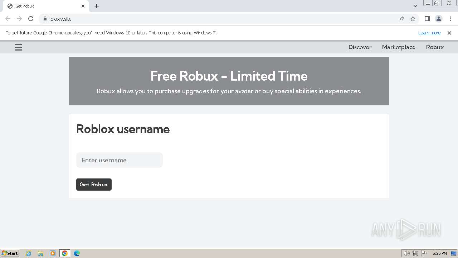Image resolution: width=458 pixels, height=258 pixels.
Task: Click the Free Robux – Limited Time heading
Action: coord(229,76)
